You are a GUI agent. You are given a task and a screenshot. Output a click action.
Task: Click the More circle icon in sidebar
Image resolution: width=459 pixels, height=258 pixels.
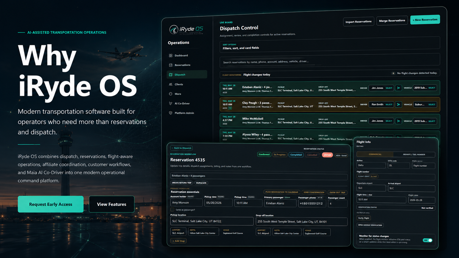(171, 94)
